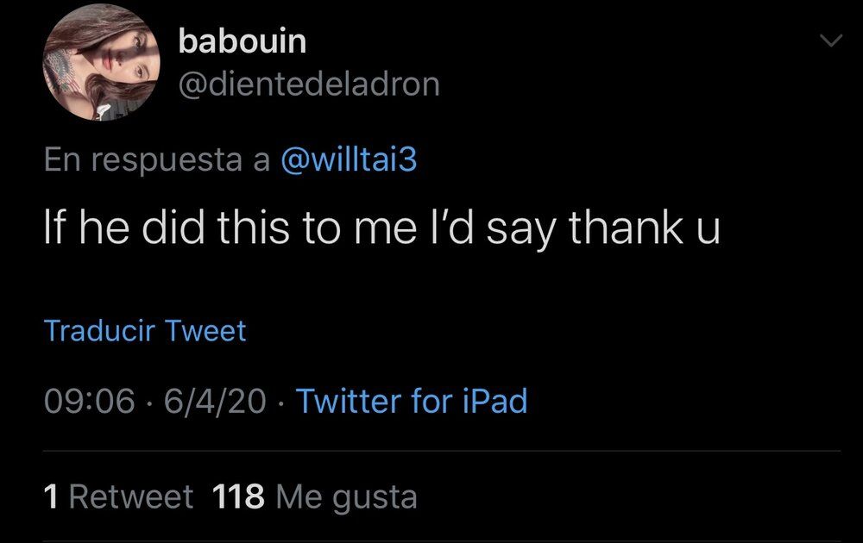This screenshot has width=863, height=543.
Task: Click the 6/4/20 date
Action: click(215, 400)
